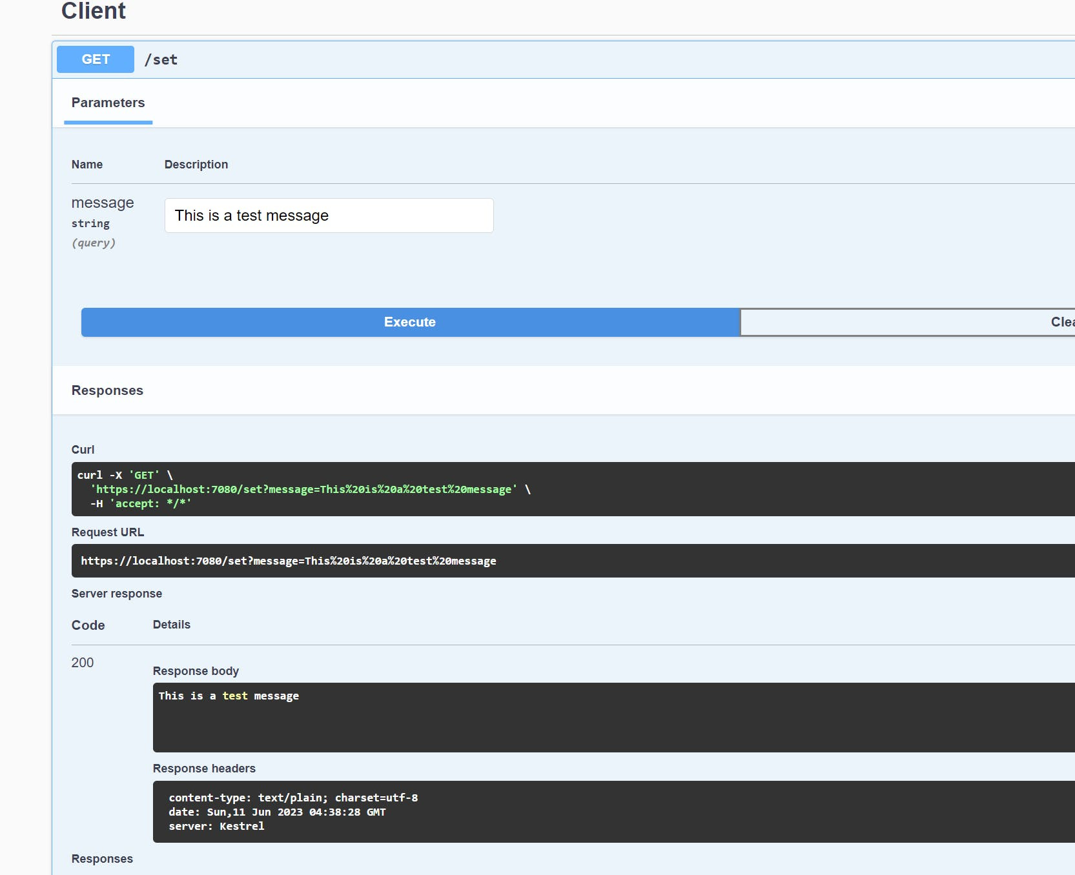Image resolution: width=1075 pixels, height=875 pixels.
Task: Click the message query input field
Action: (329, 216)
